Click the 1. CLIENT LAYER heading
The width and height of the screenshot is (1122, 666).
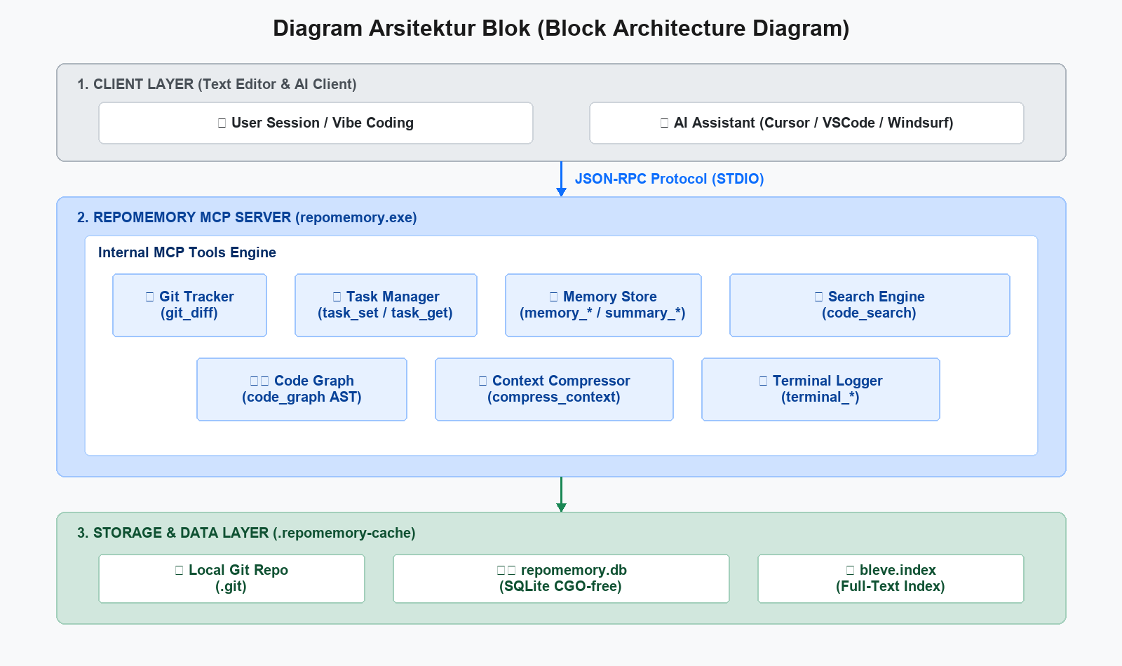pyautogui.click(x=217, y=84)
